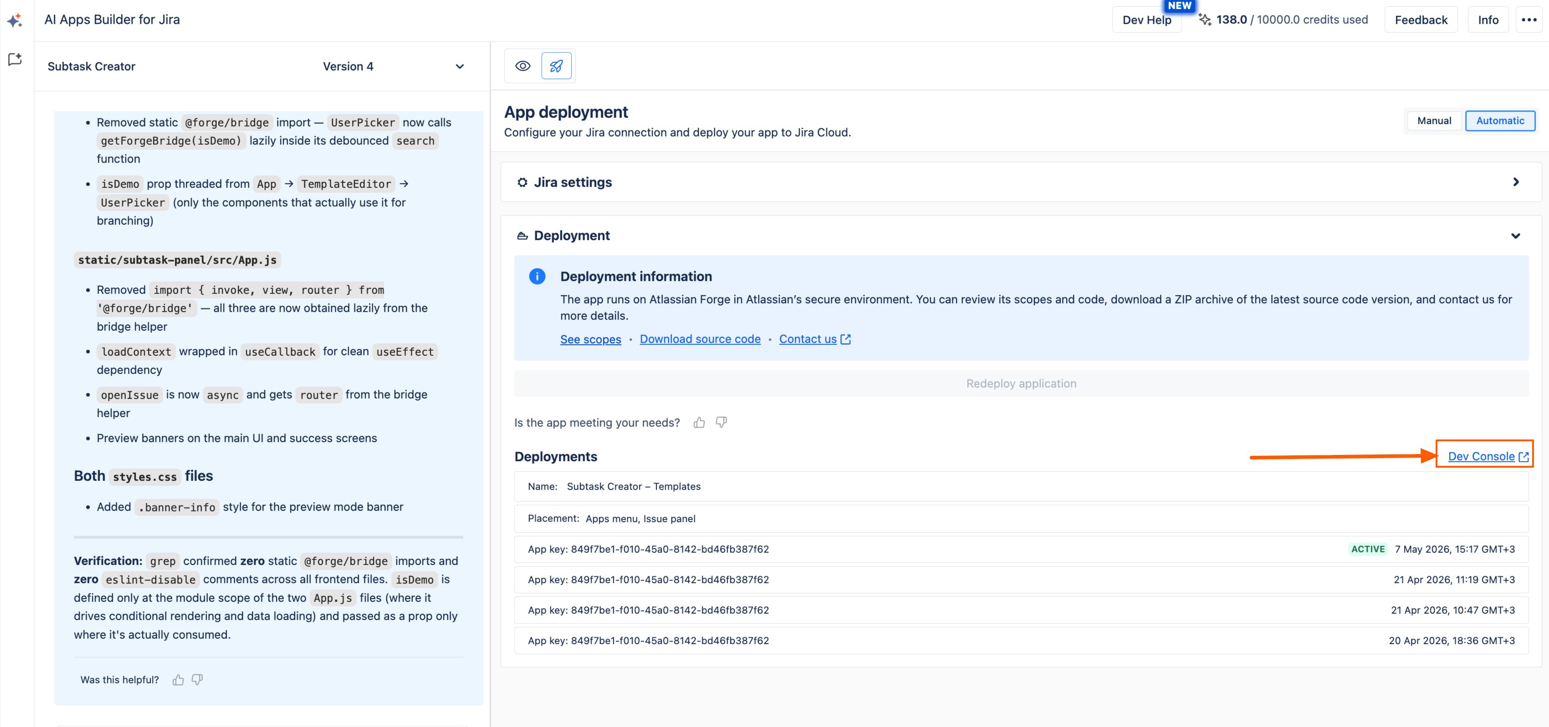Click the openIssue code snippet

coord(129,395)
